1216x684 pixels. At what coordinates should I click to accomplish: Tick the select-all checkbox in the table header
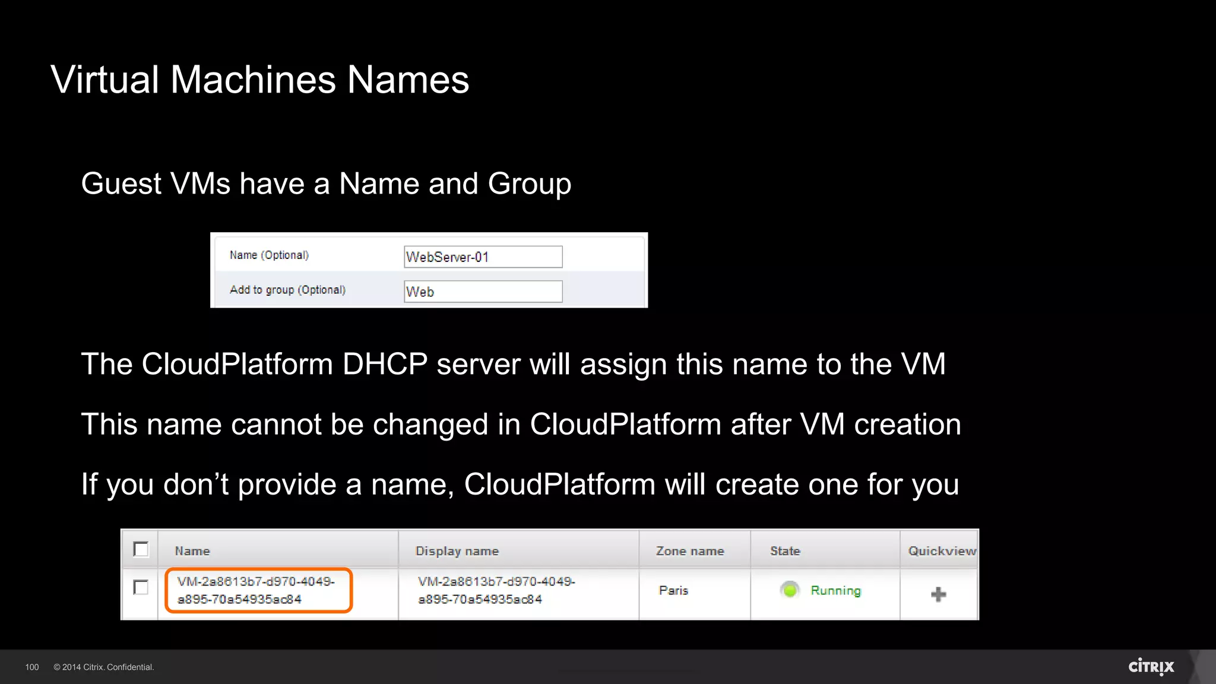[141, 549]
